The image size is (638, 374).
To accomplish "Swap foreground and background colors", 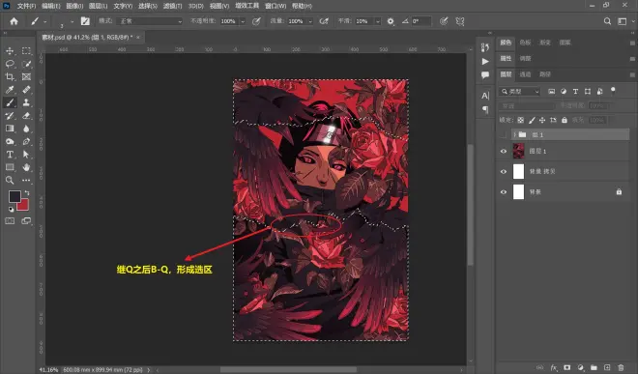I will (x=27, y=193).
